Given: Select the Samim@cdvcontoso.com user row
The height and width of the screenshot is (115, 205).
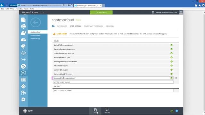Looking at the screenshot, I should point(116,49).
